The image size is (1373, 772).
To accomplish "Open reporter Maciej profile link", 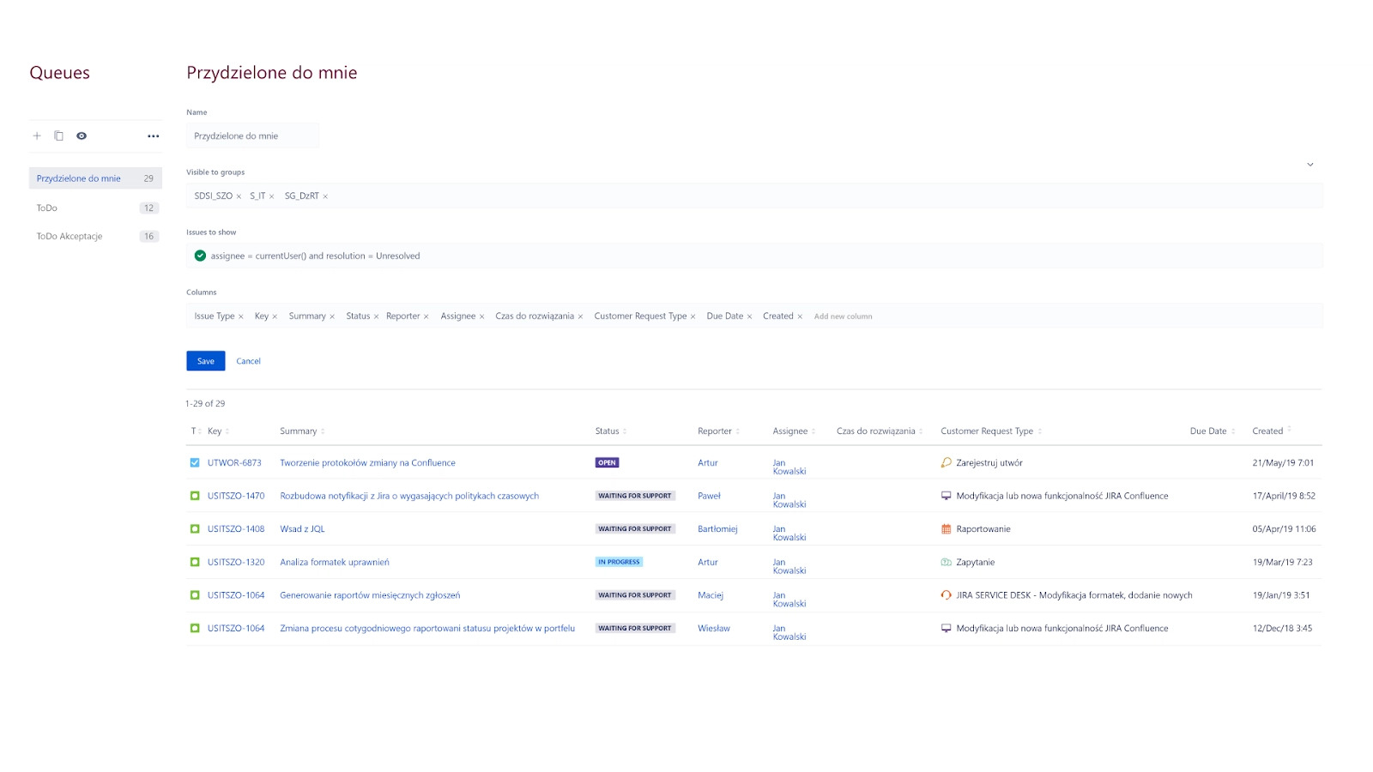I will point(711,595).
